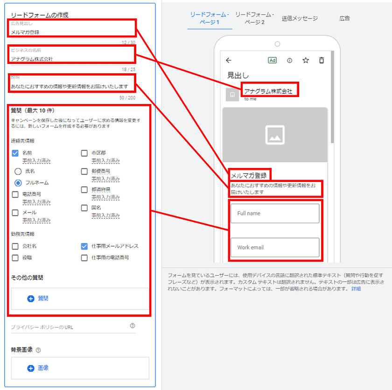Select the フルネーム radio option
Image resolution: width=392 pixels, height=390 pixels.
click(18, 183)
